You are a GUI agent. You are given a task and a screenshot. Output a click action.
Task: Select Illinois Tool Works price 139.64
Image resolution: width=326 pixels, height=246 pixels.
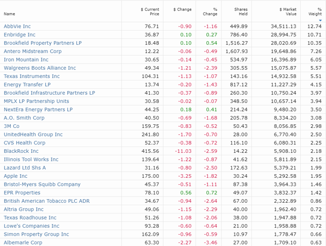coord(150,159)
